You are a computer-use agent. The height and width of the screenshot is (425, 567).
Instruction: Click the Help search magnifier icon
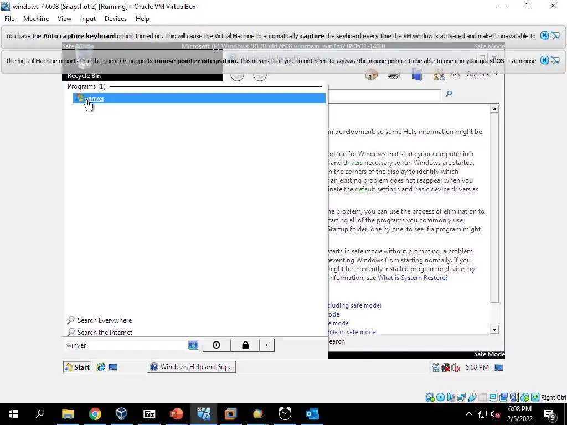(x=449, y=94)
